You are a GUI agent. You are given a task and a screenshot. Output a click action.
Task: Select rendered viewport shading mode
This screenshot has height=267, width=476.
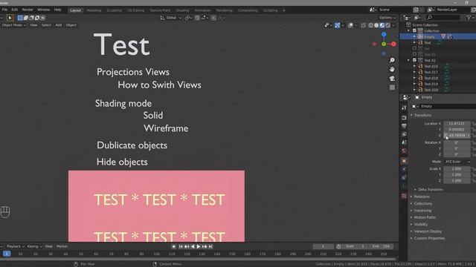[388, 25]
